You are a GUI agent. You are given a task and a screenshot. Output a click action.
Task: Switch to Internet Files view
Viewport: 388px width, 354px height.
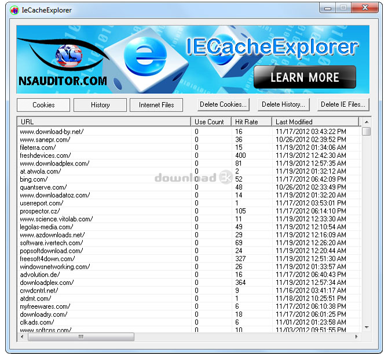156,105
